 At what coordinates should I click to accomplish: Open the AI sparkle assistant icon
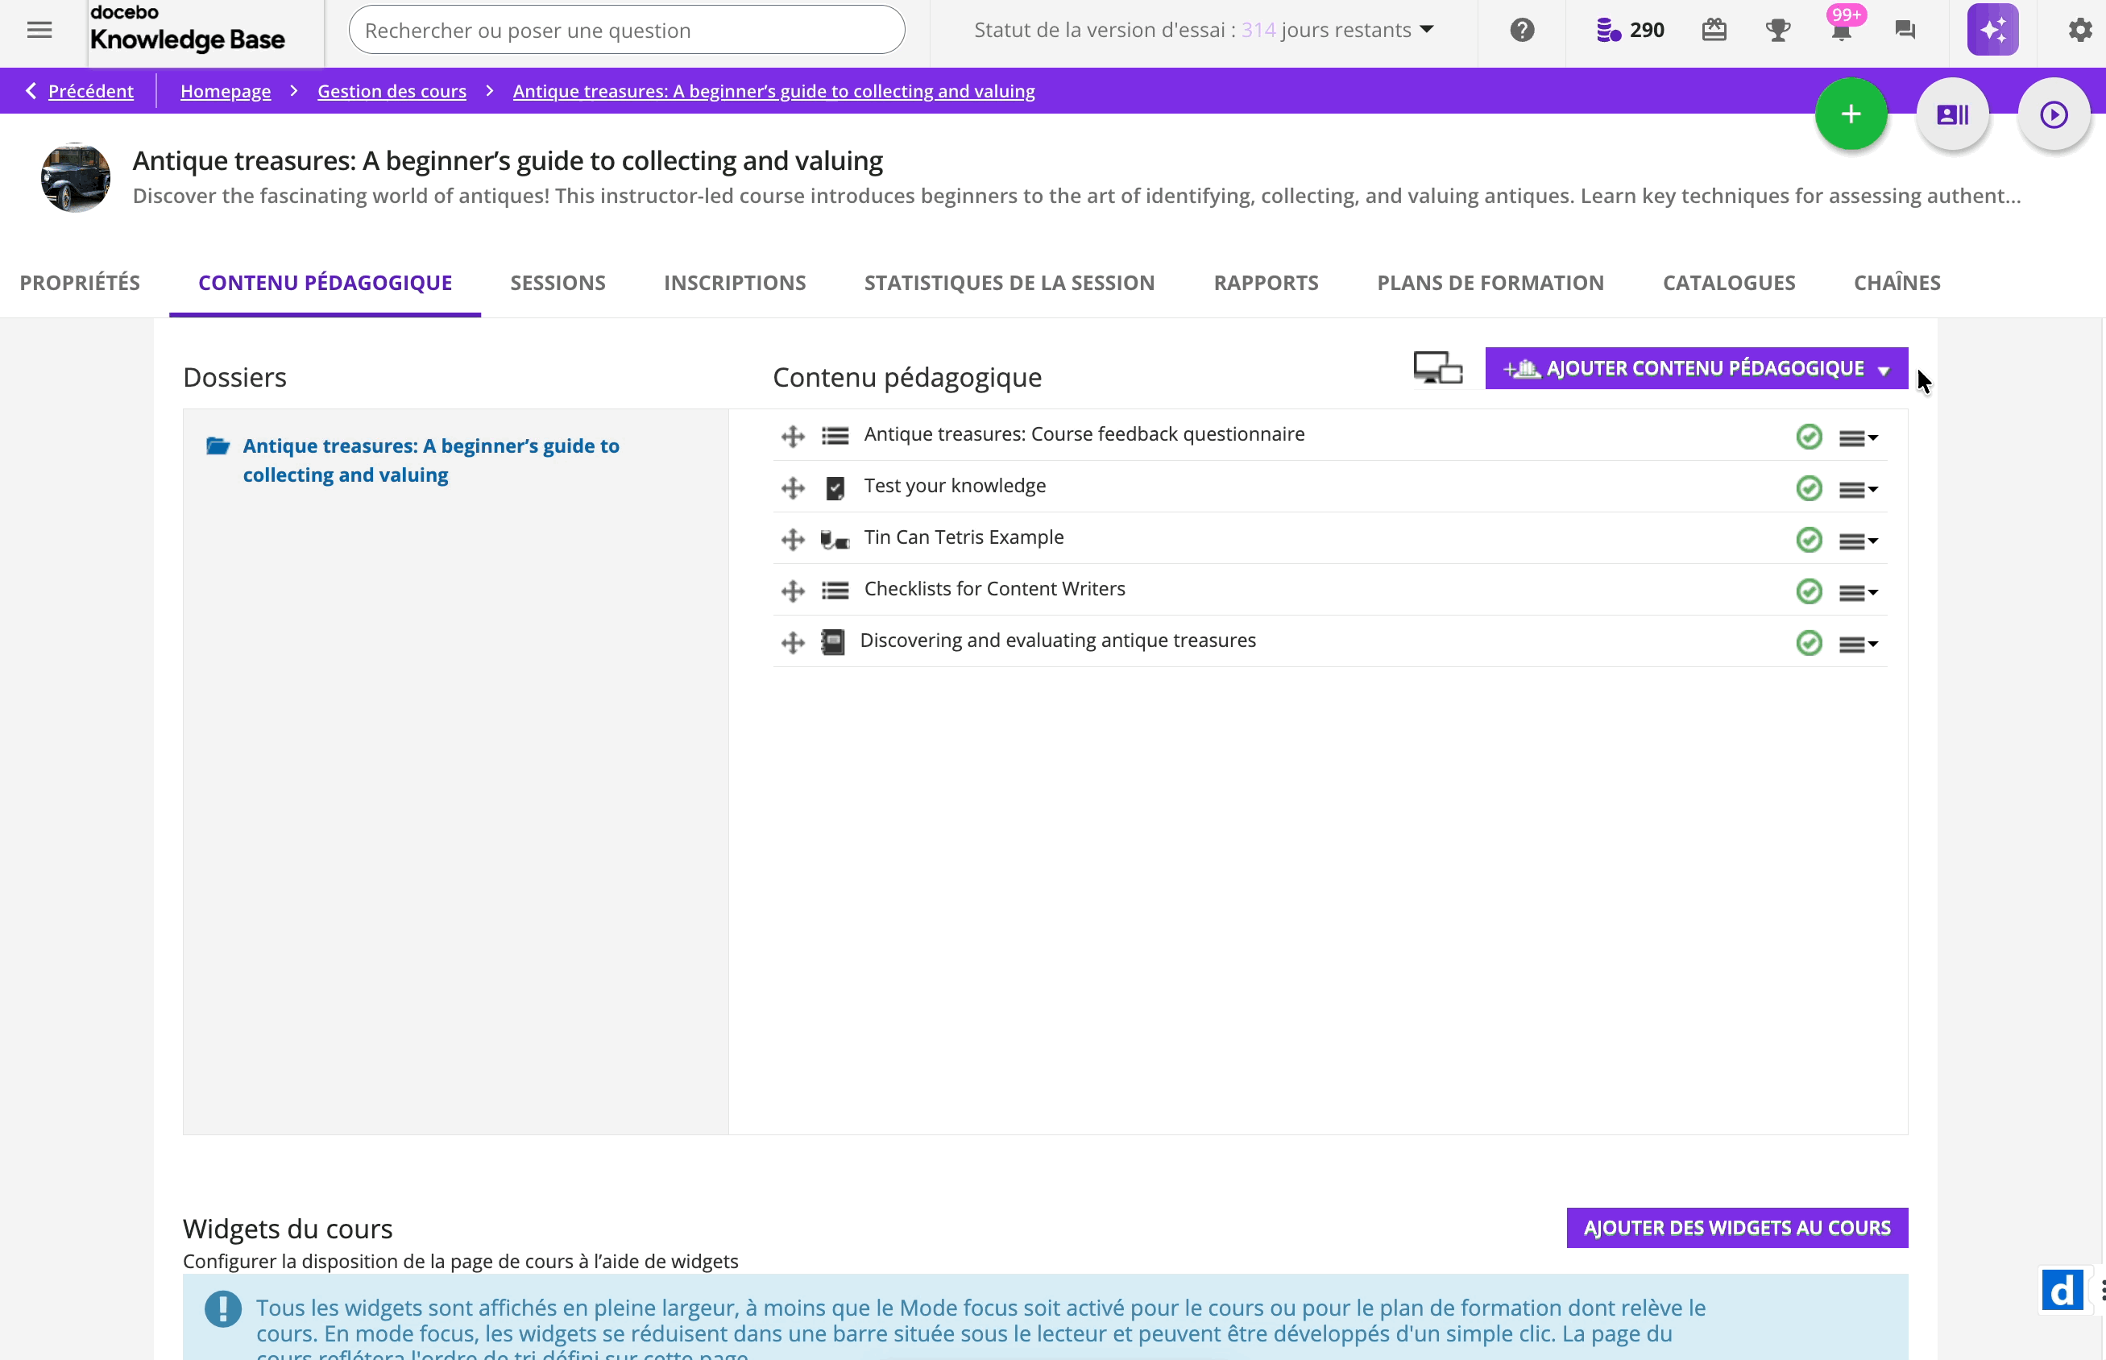[x=1992, y=30]
